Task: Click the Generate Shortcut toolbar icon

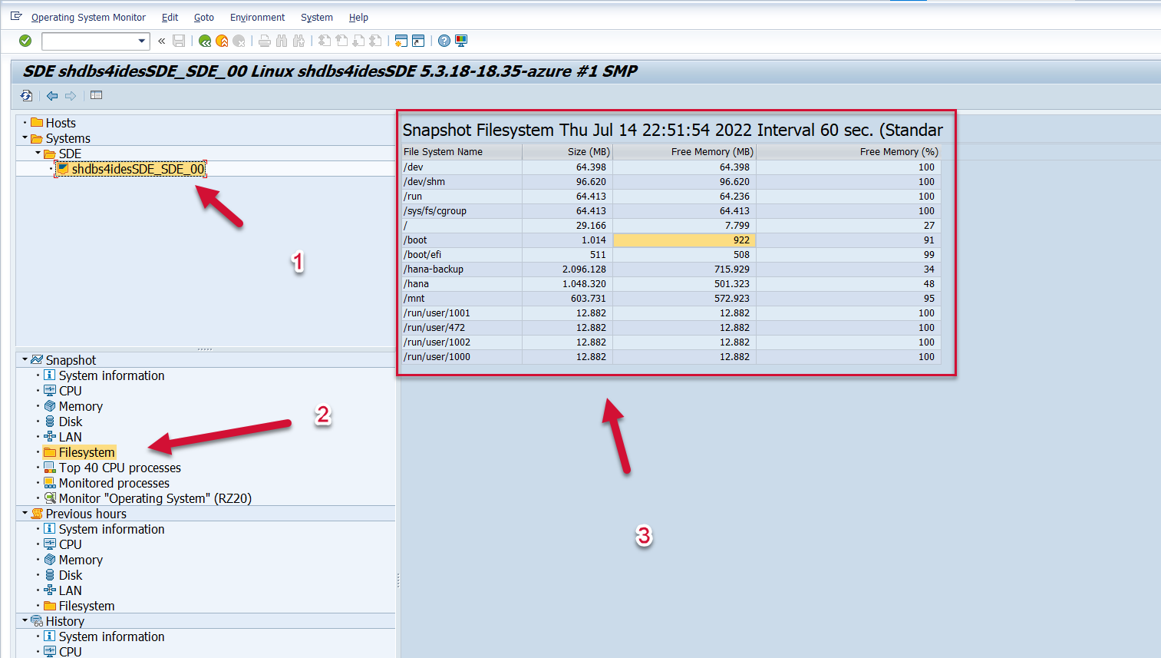Action: click(418, 41)
